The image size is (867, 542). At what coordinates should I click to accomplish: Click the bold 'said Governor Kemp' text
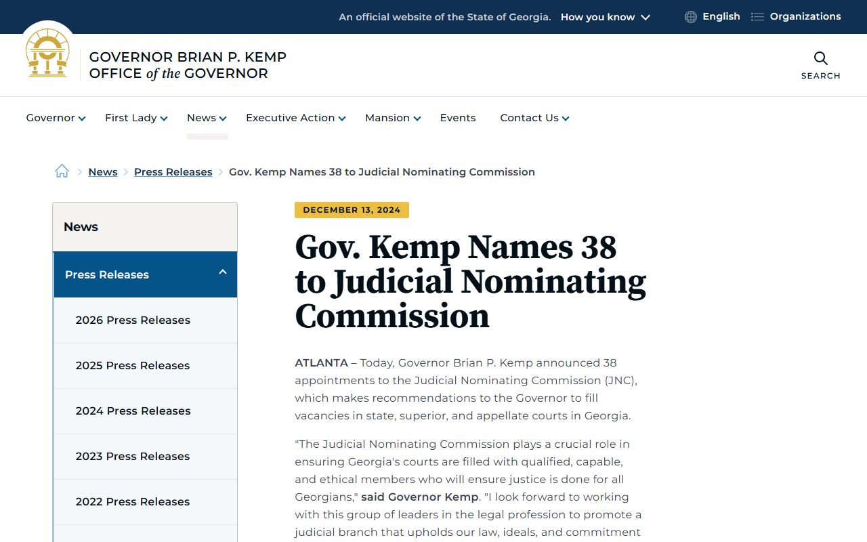pos(420,497)
